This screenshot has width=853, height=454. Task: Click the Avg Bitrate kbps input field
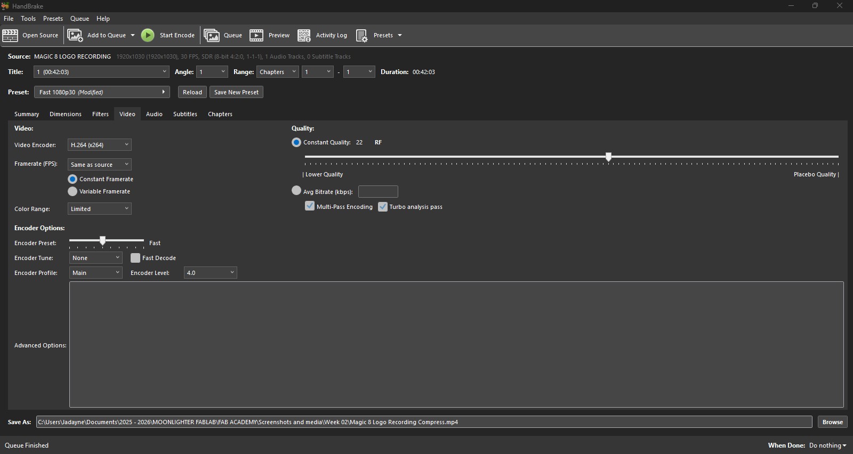click(x=378, y=191)
